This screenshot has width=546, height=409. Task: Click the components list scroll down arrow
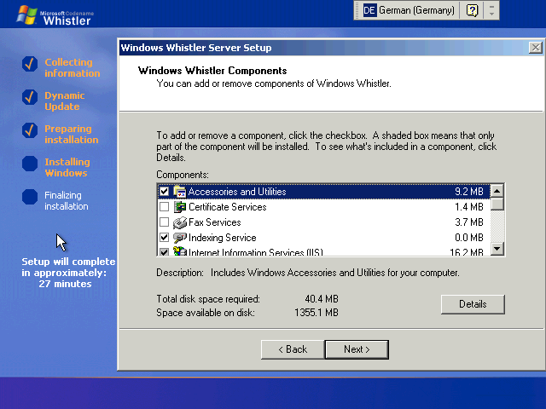click(497, 249)
